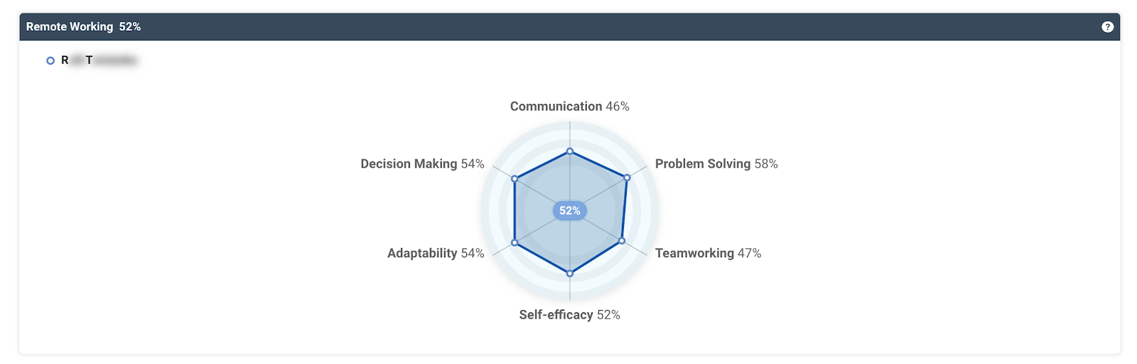This screenshot has height=364, width=1137.
Task: Select the Decision Making data point marker
Action: tap(514, 178)
